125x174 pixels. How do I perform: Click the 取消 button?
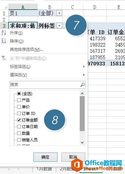click(73, 157)
